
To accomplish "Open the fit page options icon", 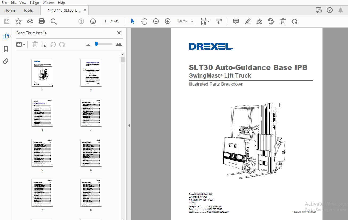I will (203, 21).
